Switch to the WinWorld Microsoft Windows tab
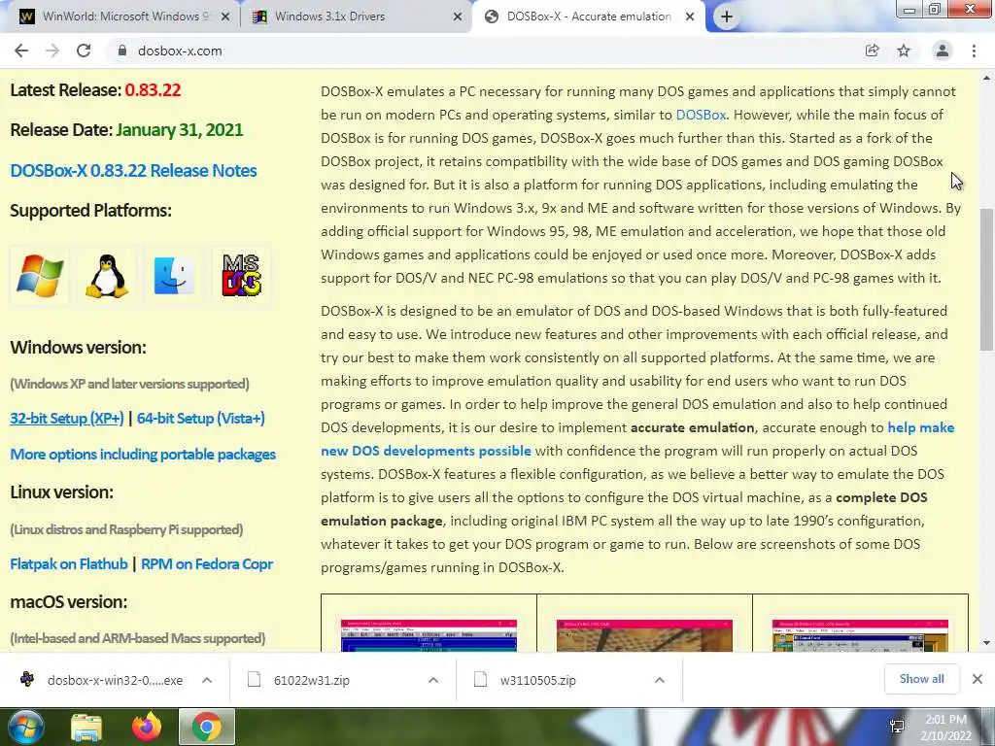 125,17
